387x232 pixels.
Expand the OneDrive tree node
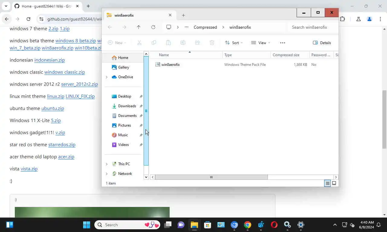(x=106, y=77)
